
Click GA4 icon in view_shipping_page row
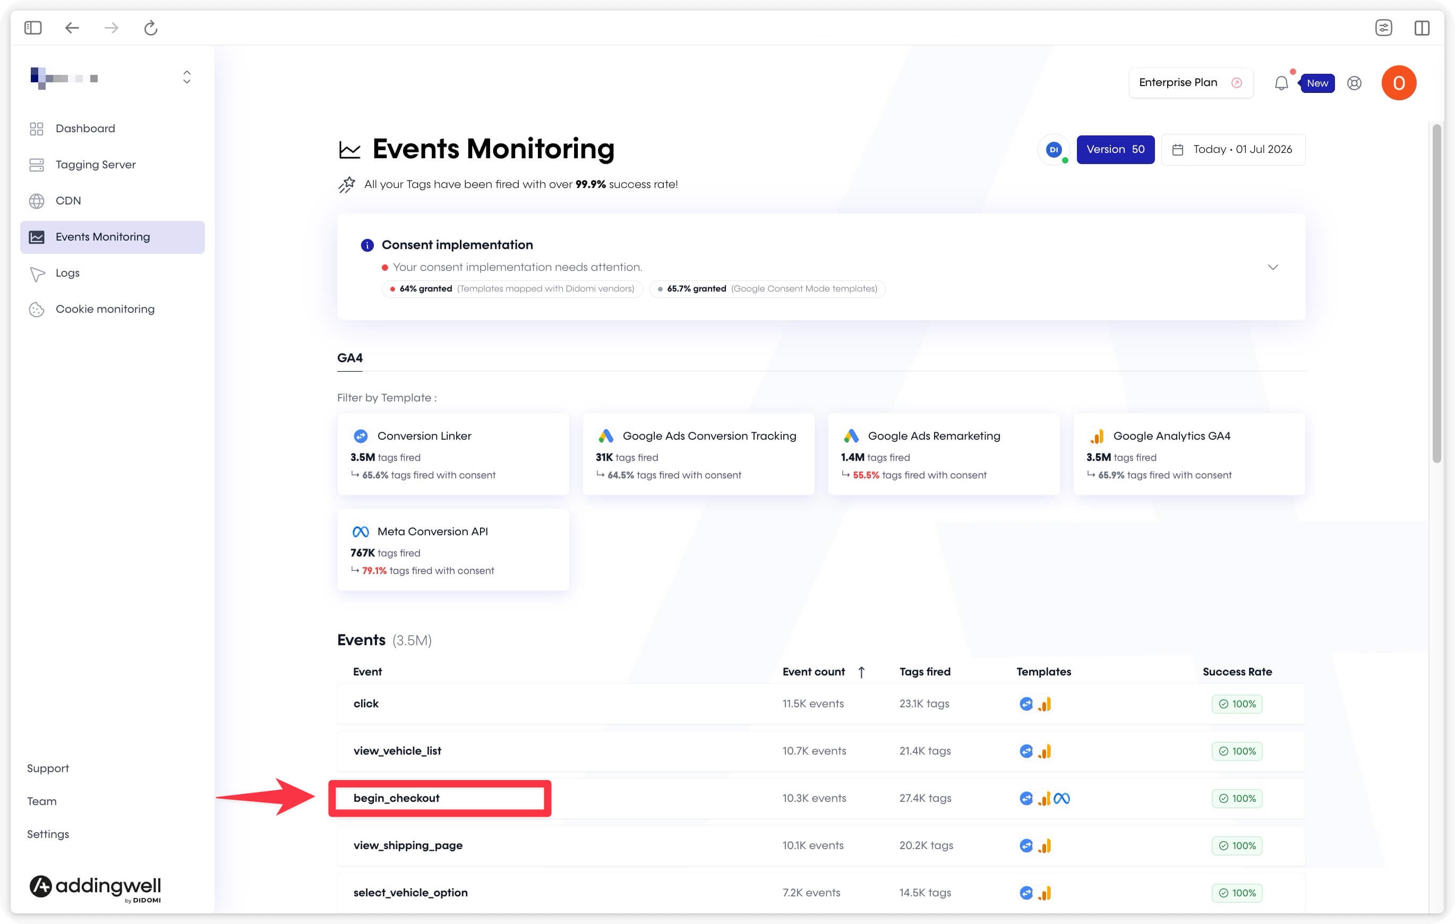[x=1045, y=846]
